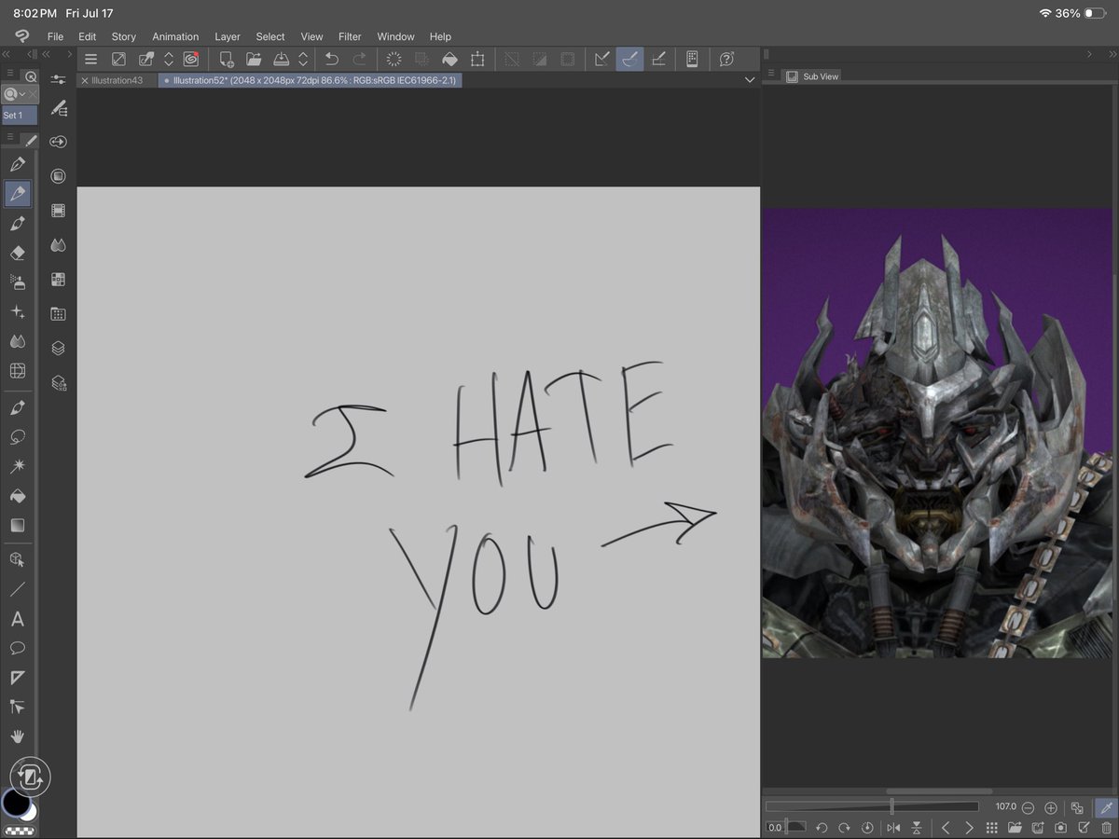Select the Balloon tool
Screen dimensions: 1119x839
pos(17,648)
